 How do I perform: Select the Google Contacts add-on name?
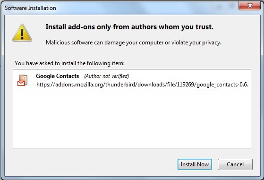point(58,76)
